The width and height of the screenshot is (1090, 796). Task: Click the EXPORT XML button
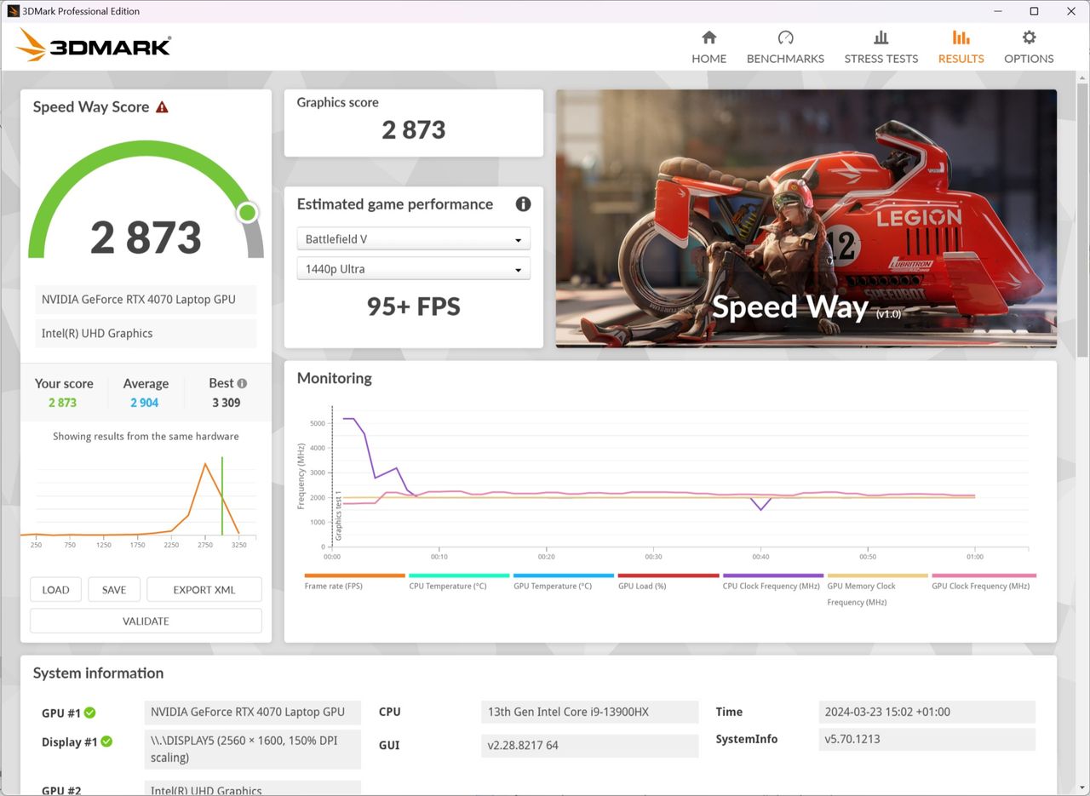point(204,590)
